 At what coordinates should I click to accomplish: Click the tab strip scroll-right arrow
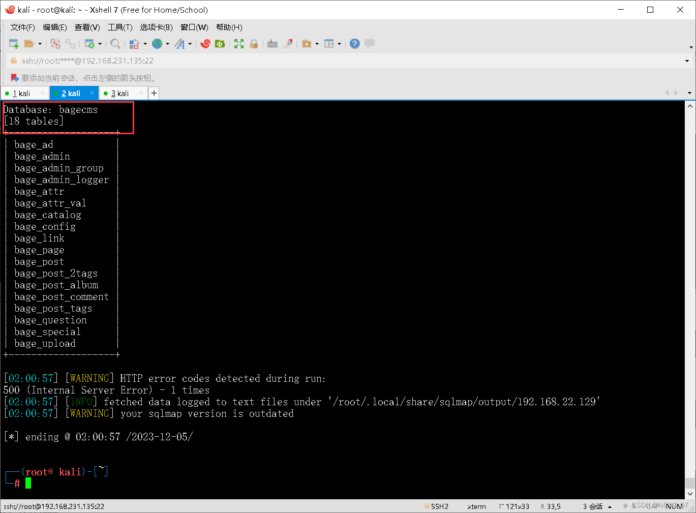click(x=676, y=93)
